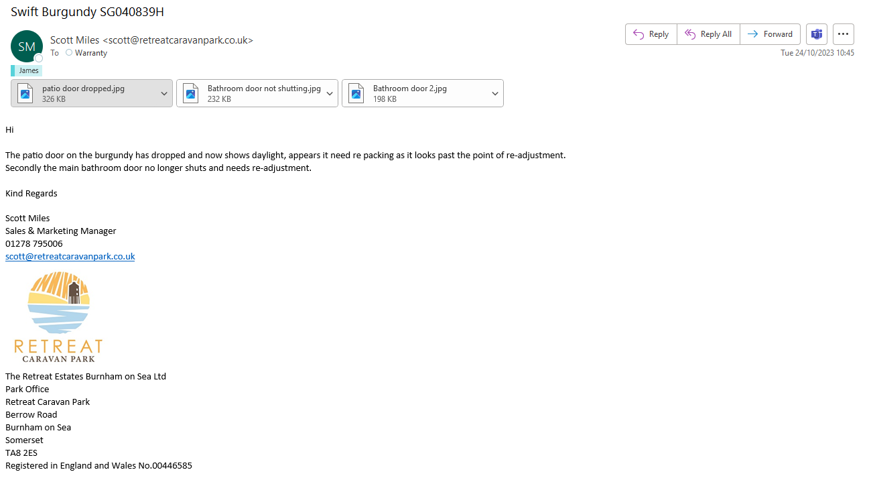Screen dimensions: 871x482
Task: Click the presence status circle beside Warranty
Action: pyautogui.click(x=69, y=53)
